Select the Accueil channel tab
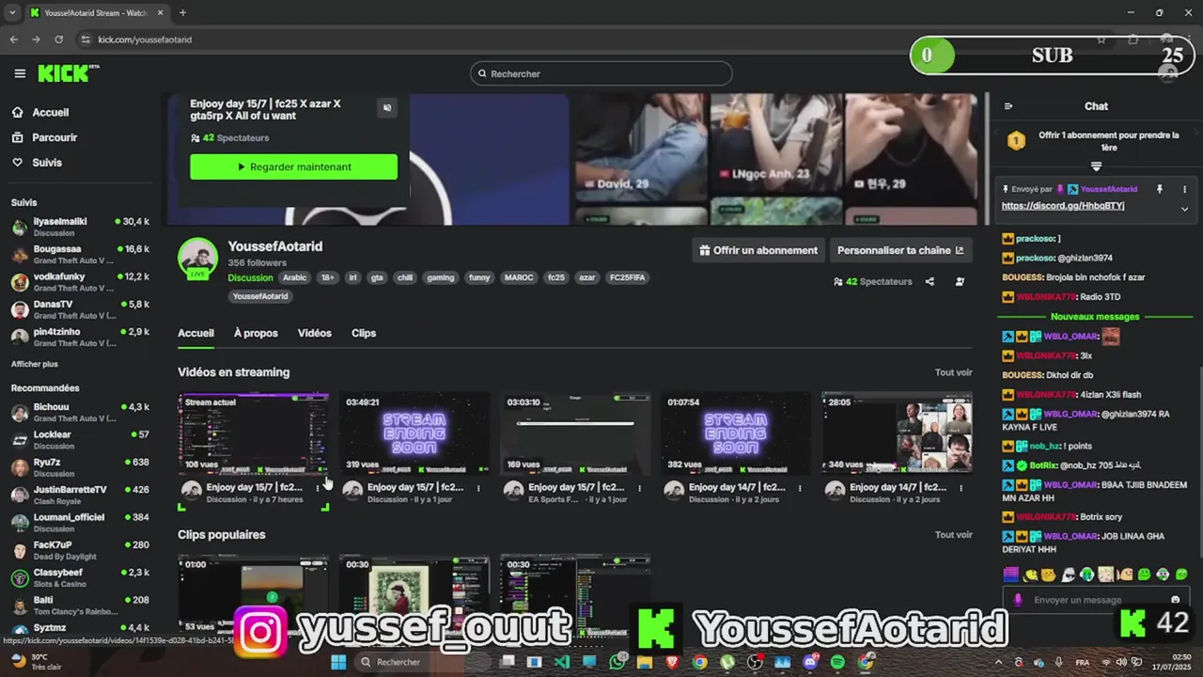The image size is (1203, 677). click(x=195, y=333)
